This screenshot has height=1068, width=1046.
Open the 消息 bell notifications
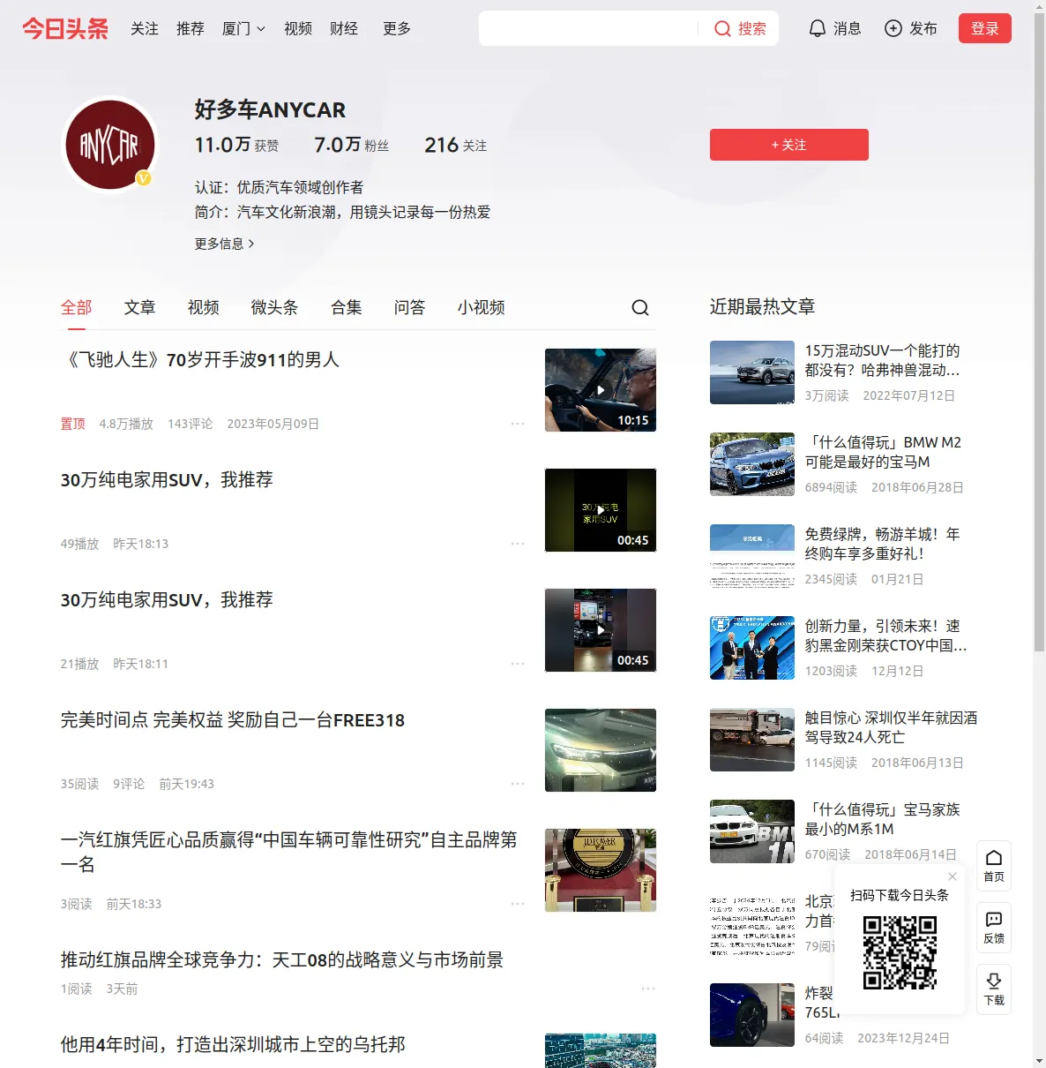point(834,28)
